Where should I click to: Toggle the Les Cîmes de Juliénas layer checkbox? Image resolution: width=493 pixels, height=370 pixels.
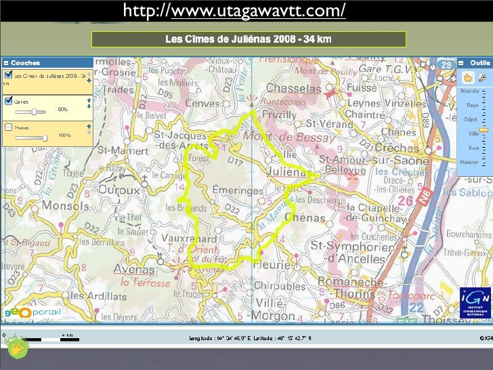tap(9, 75)
